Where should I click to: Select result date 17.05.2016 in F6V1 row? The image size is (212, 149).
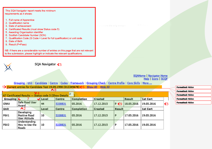click(132, 115)
